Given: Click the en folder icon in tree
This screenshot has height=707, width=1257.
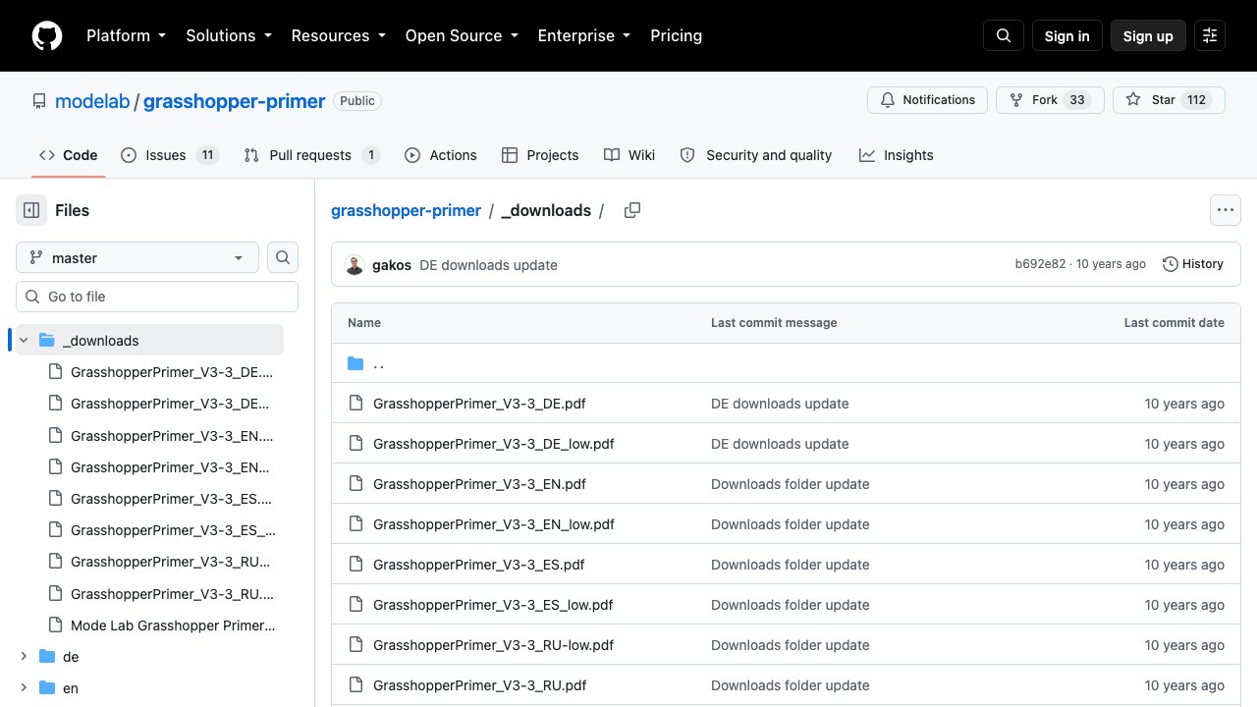Looking at the screenshot, I should 46,688.
